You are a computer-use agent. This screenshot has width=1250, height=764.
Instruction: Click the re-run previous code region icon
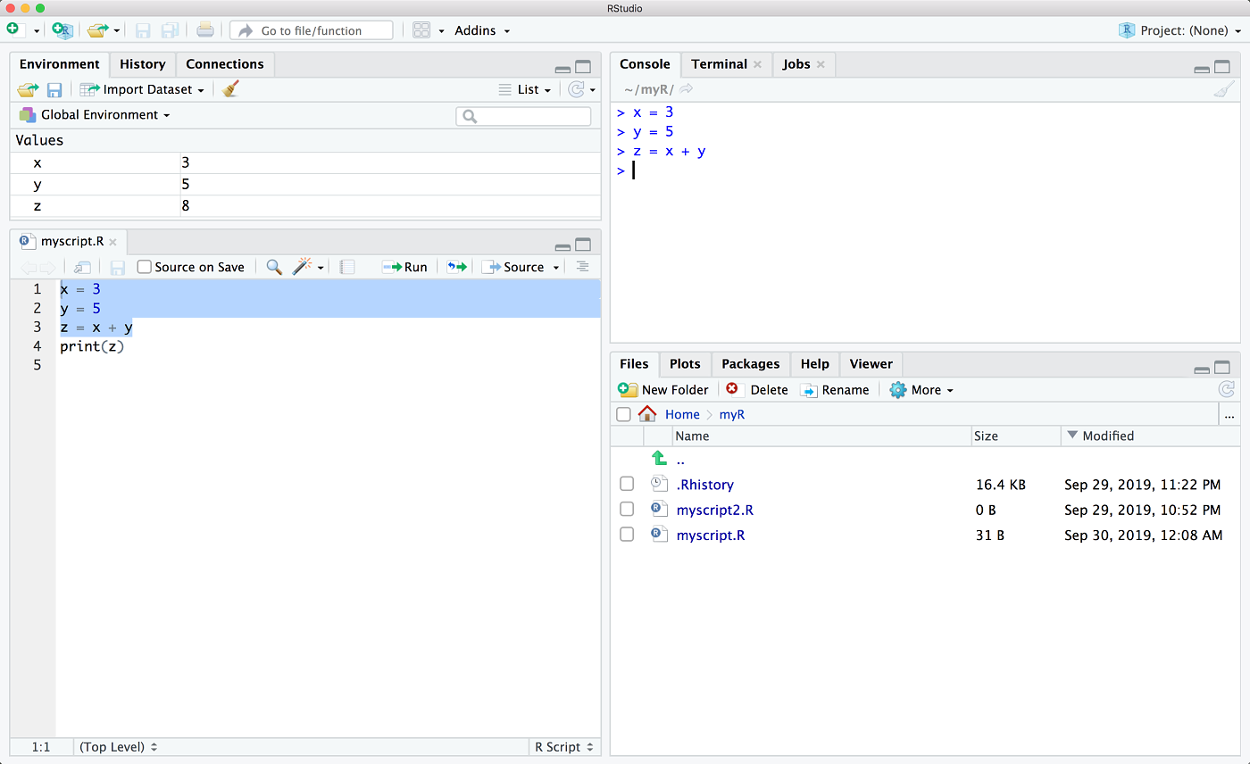pos(456,267)
